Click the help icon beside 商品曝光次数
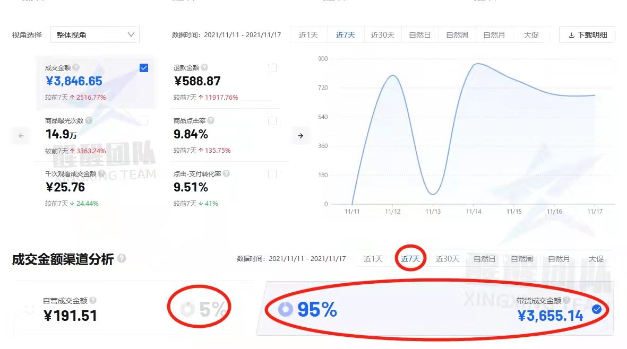This screenshot has width=627, height=349. click(x=89, y=120)
